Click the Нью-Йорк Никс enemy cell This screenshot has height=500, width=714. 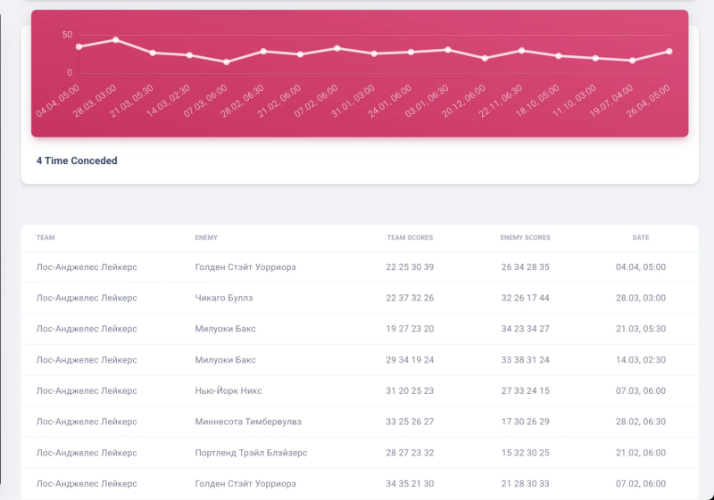click(228, 390)
